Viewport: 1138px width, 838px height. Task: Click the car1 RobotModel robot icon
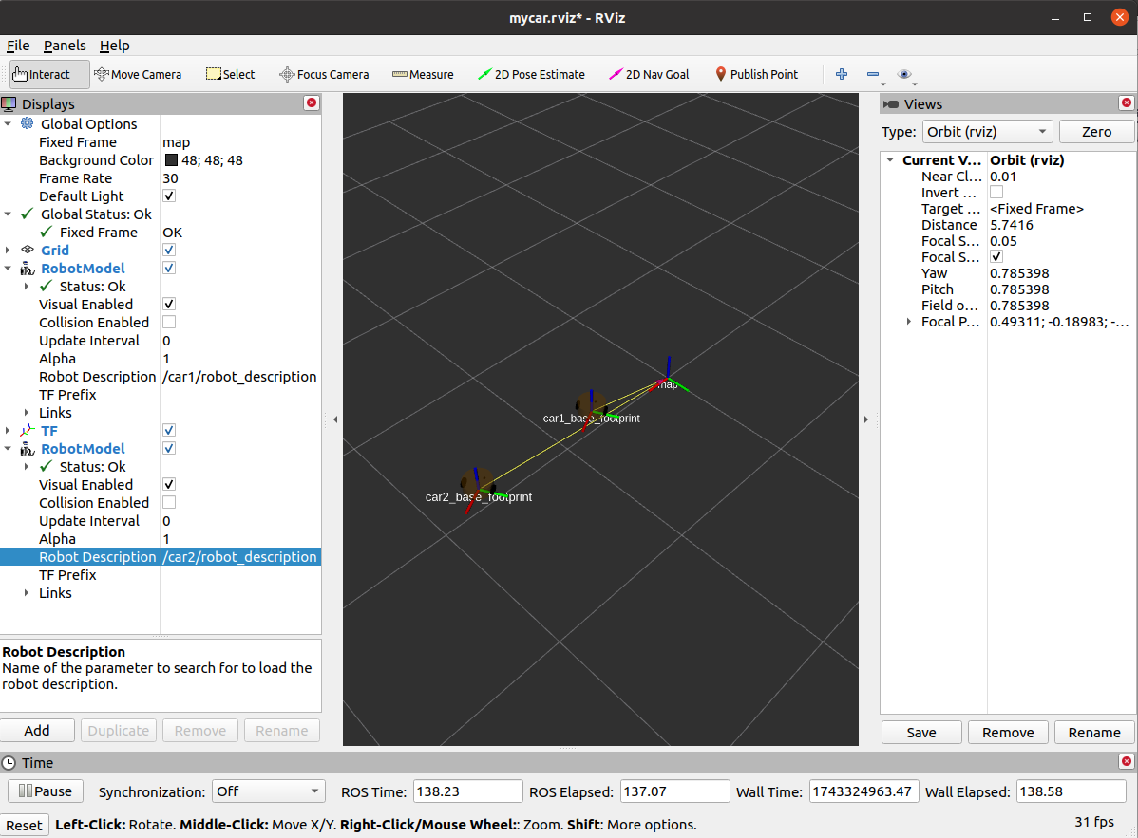pos(27,269)
